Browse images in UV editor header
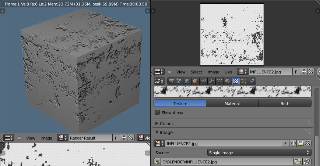 coord(243,72)
